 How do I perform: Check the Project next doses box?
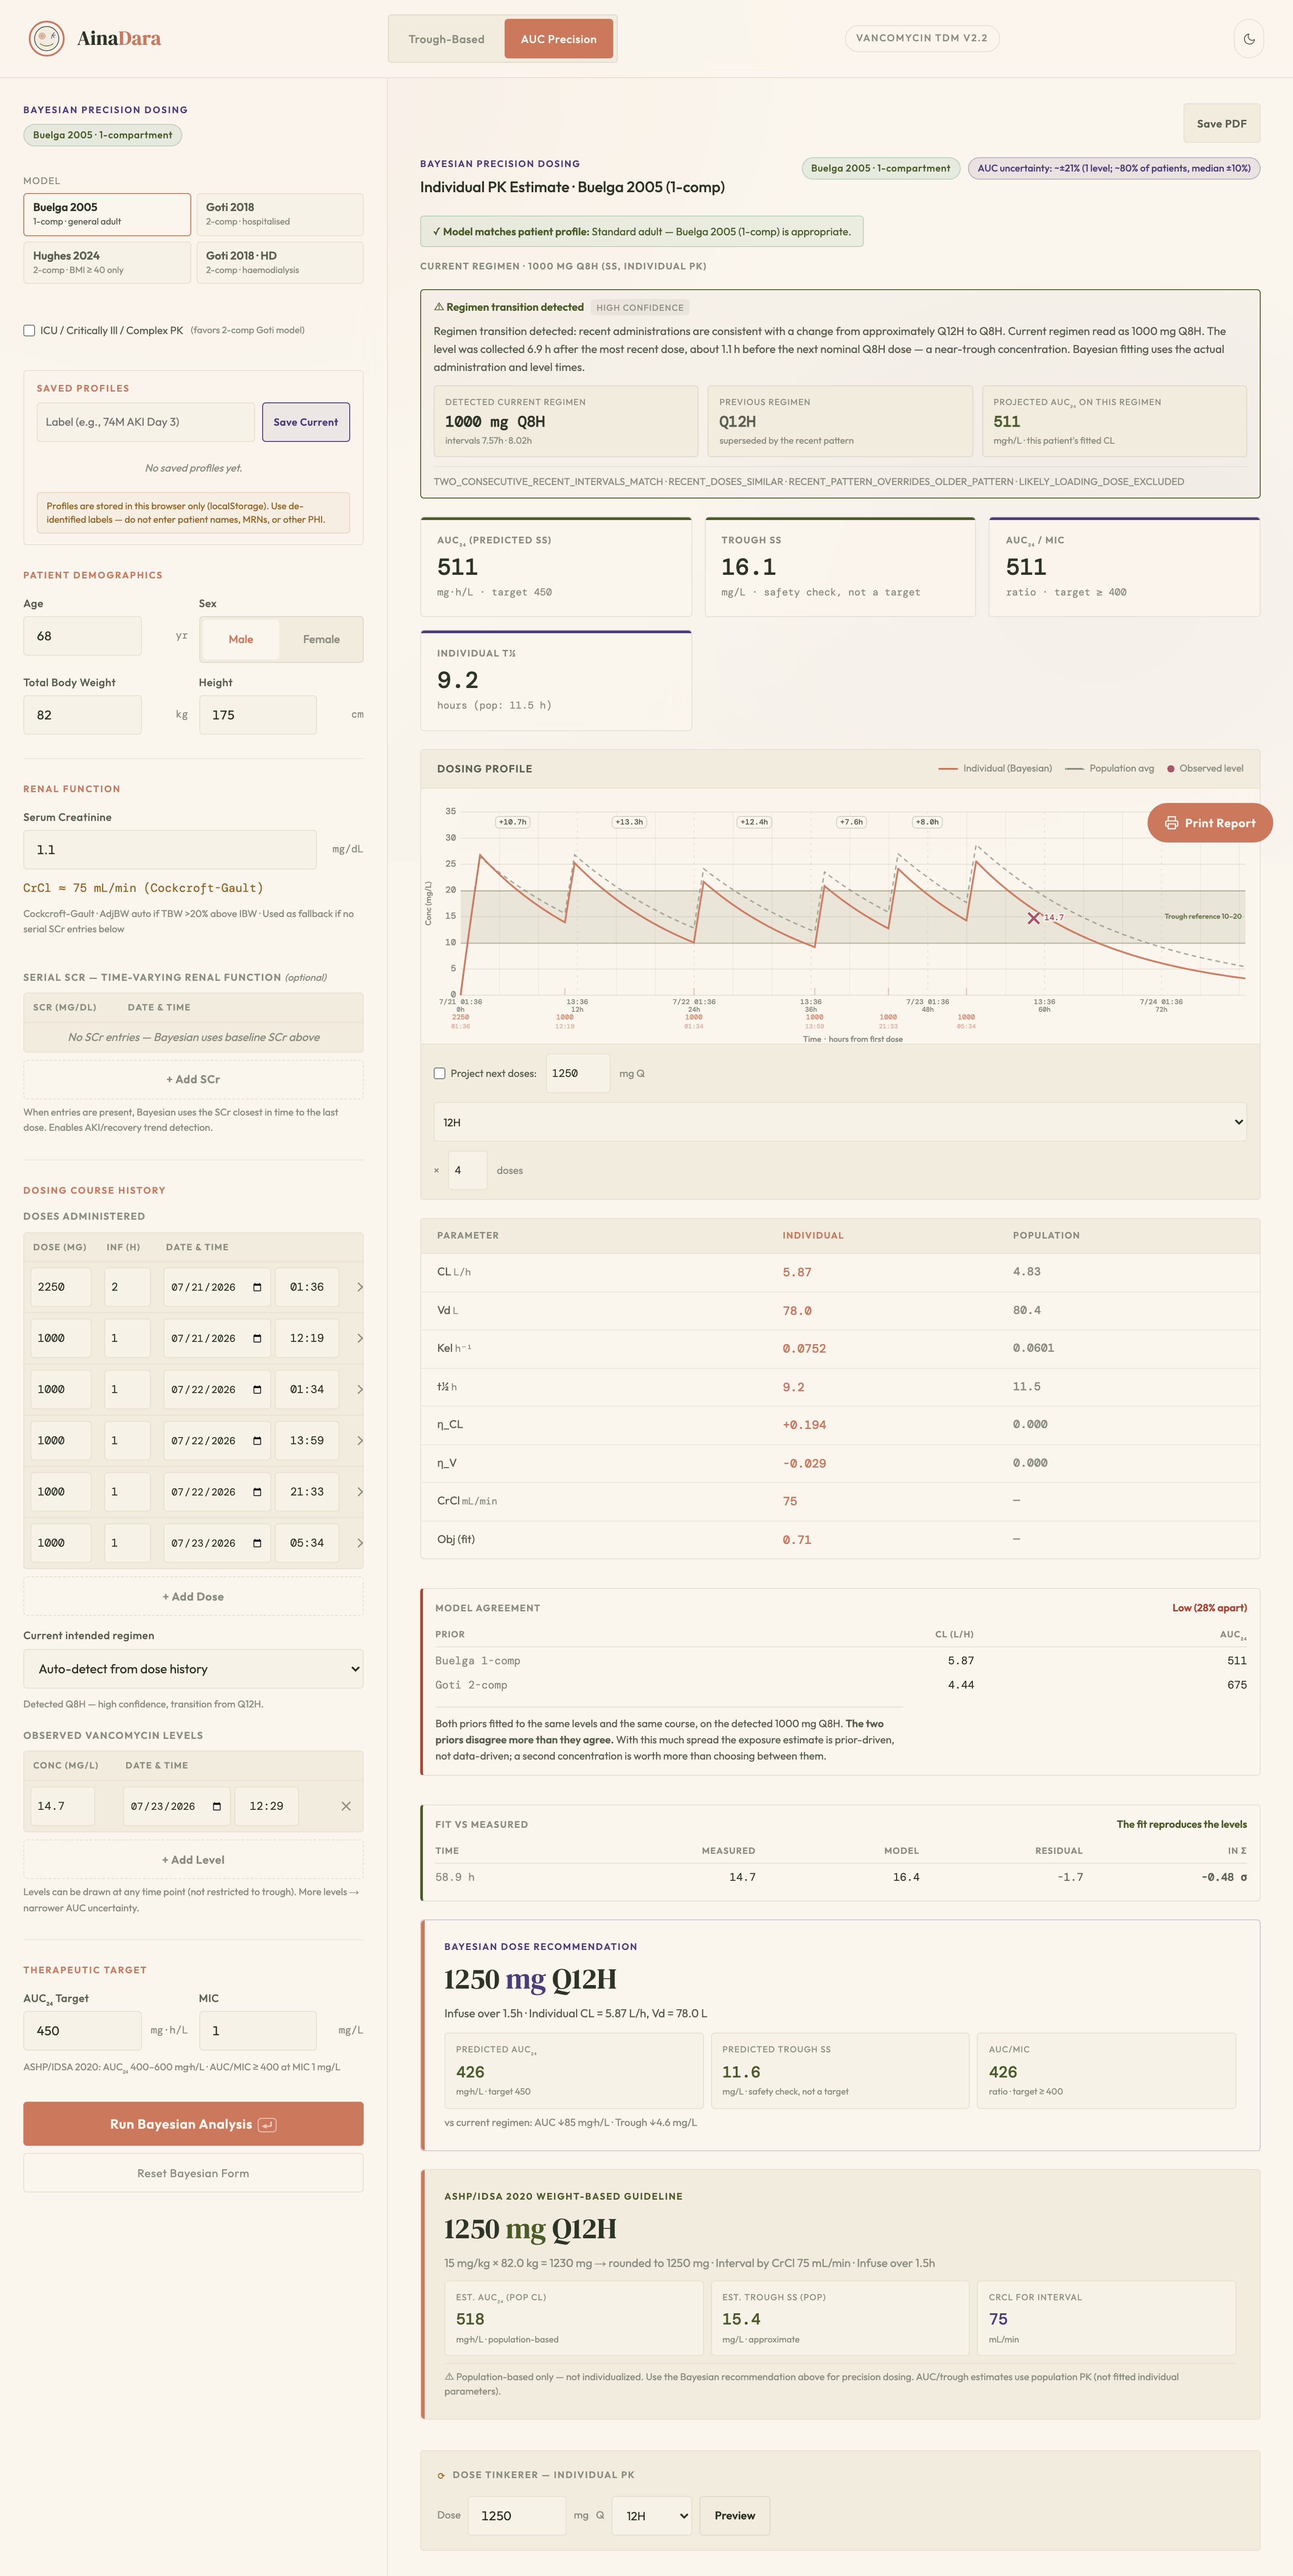coord(439,1073)
